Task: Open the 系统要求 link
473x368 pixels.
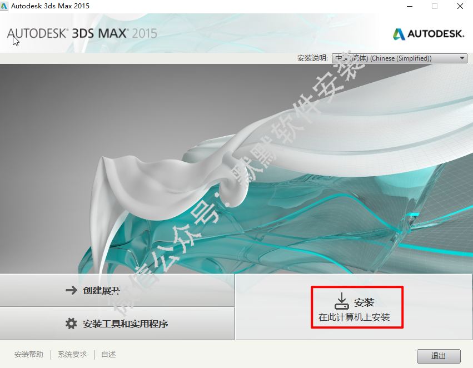Action: pos(72,354)
